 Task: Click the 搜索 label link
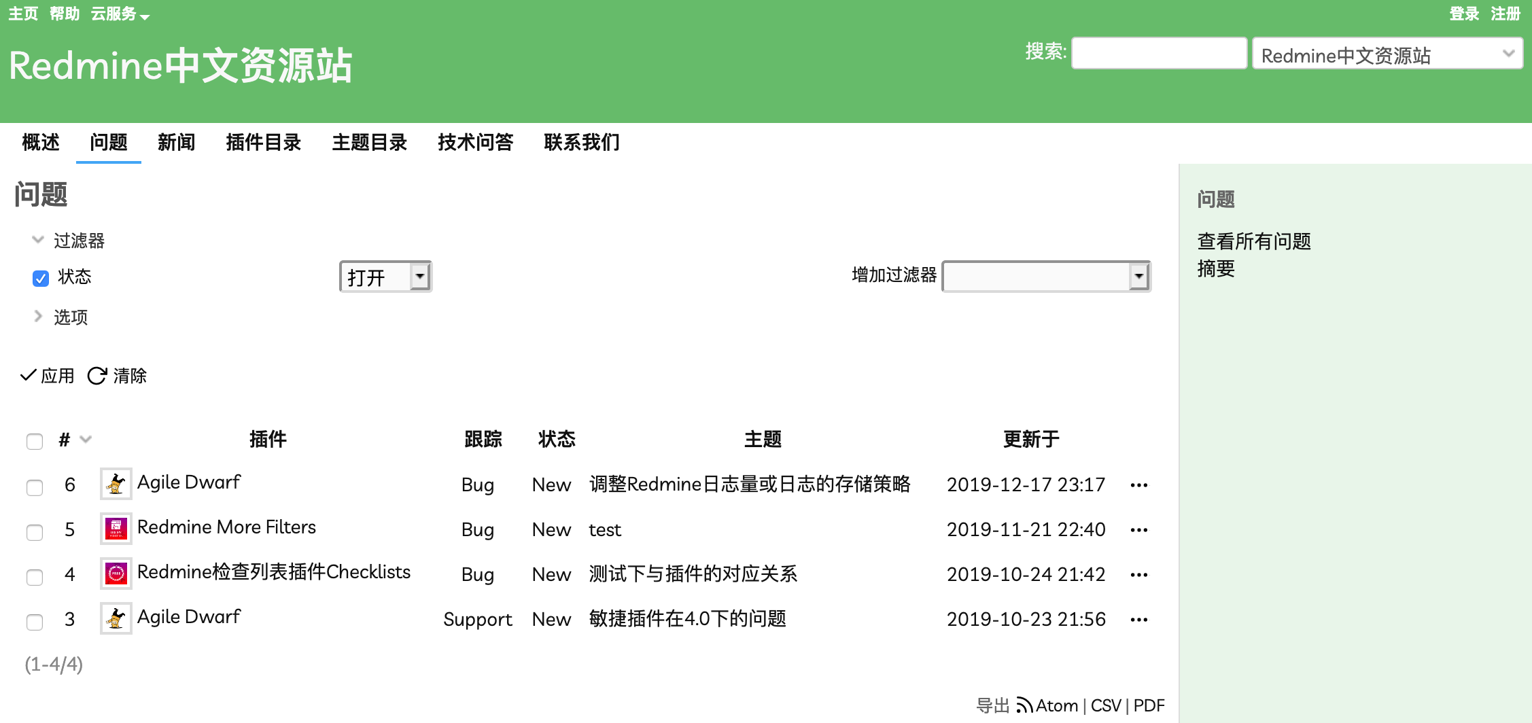point(1046,52)
